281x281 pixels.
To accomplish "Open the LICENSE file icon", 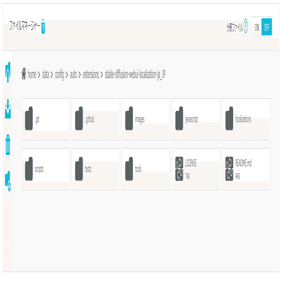I will 179,169.
